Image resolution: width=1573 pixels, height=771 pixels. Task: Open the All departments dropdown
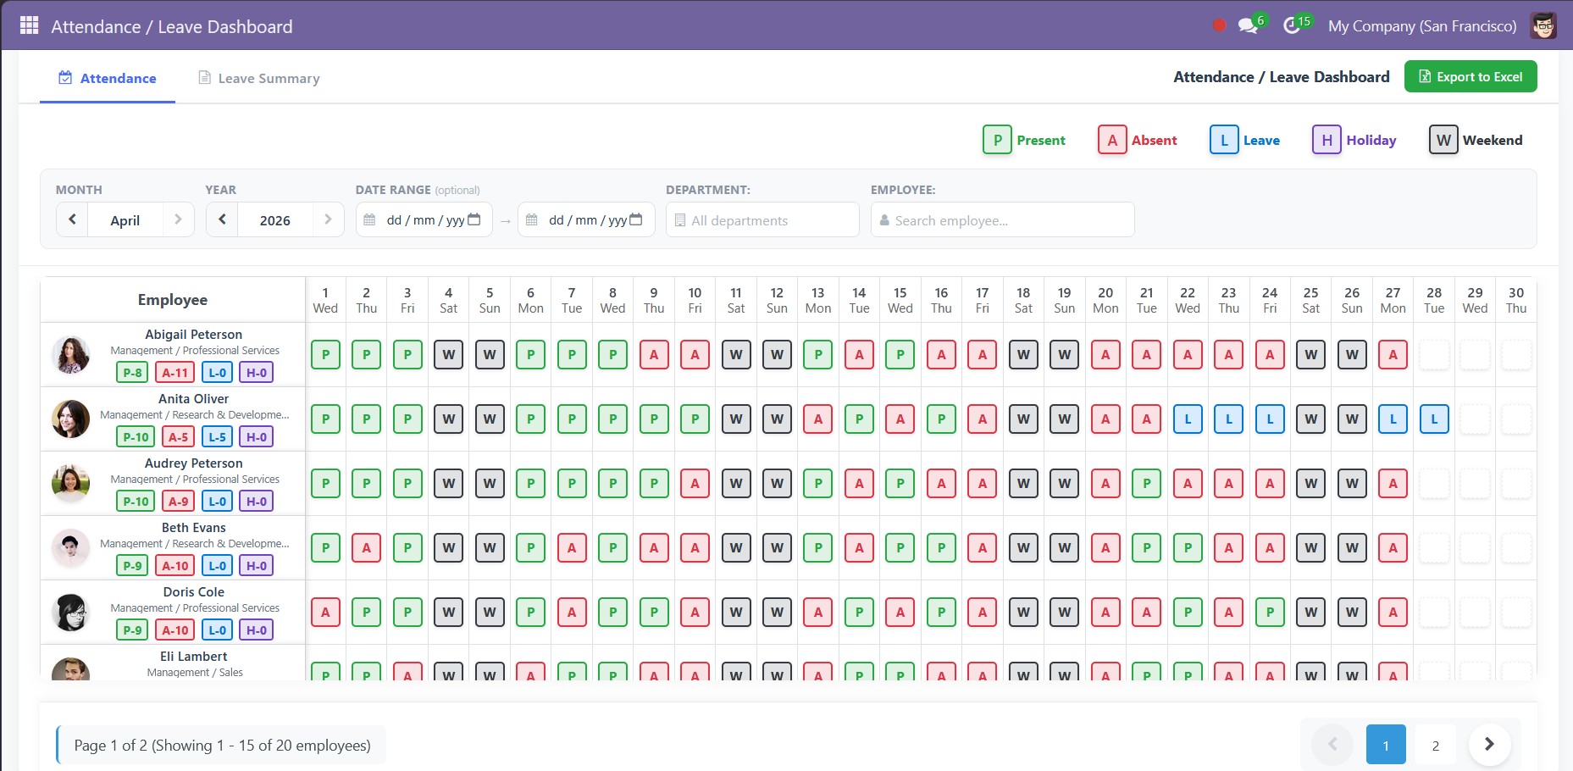[x=762, y=219]
